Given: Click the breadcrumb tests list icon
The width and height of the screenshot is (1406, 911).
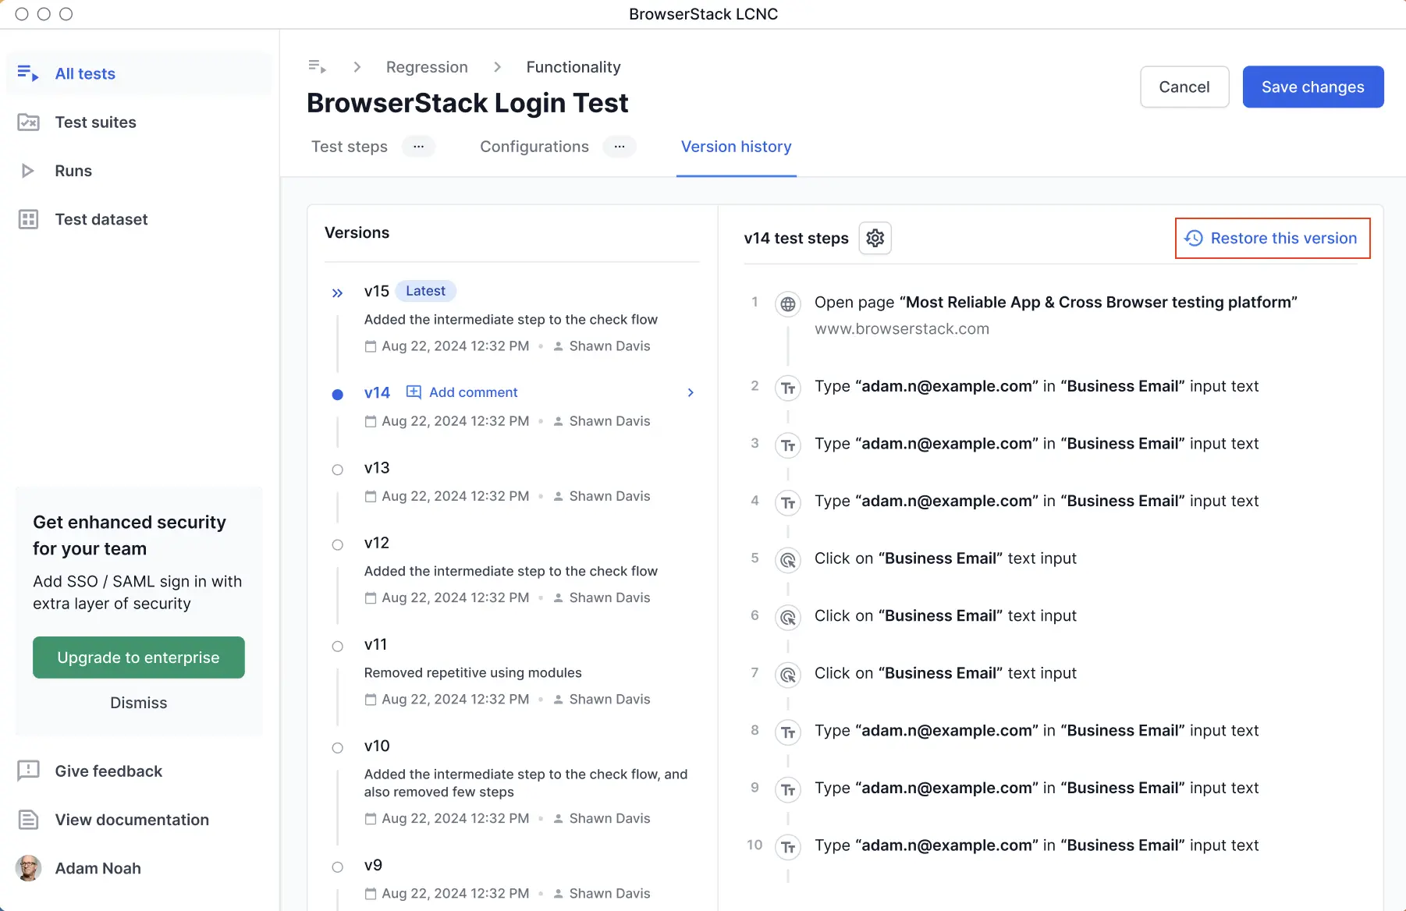Looking at the screenshot, I should (317, 67).
